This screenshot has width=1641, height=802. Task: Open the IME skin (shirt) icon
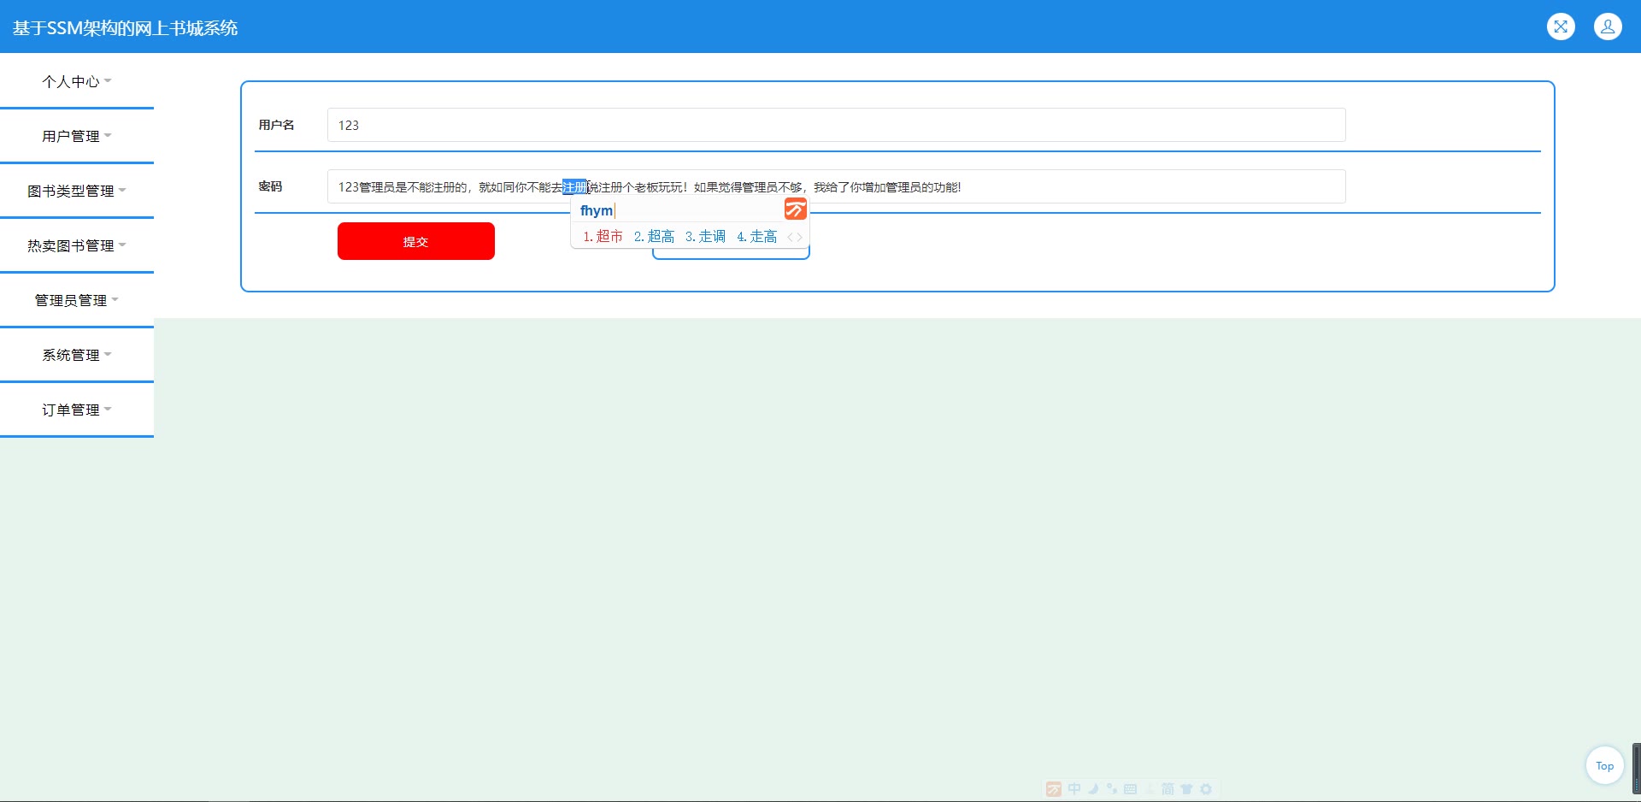(x=1186, y=789)
